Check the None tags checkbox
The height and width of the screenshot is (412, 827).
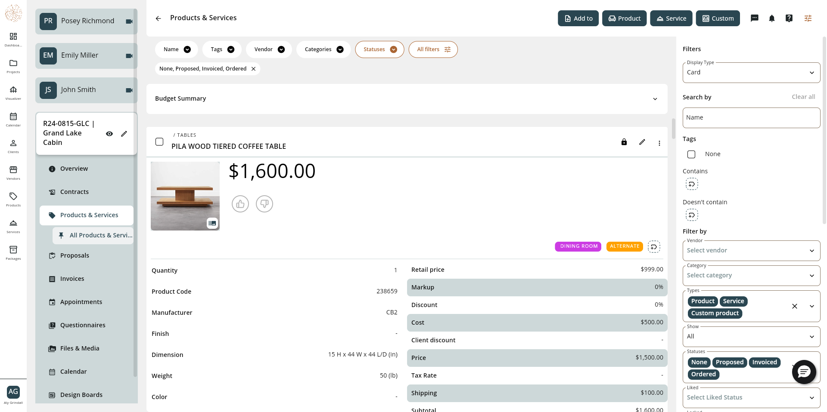tap(691, 154)
